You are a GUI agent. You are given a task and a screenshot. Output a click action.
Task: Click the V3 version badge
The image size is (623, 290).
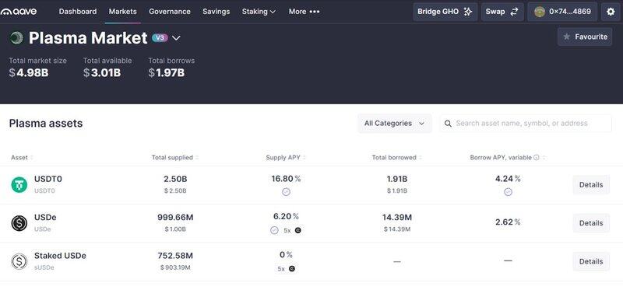click(x=160, y=37)
